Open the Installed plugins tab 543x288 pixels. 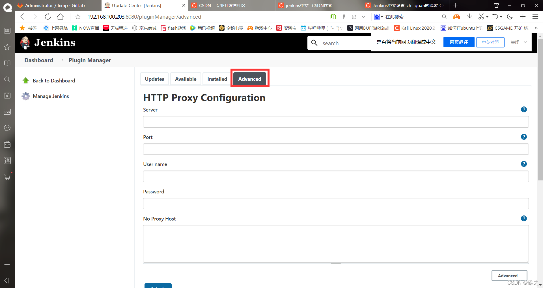[217, 79]
